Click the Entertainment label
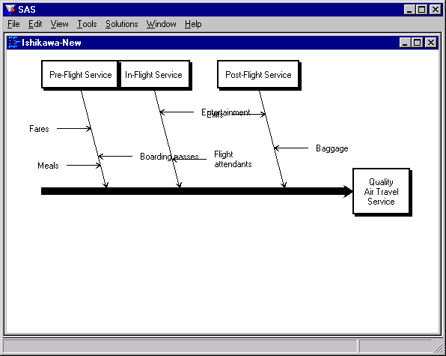The width and height of the screenshot is (446, 356). (x=225, y=112)
